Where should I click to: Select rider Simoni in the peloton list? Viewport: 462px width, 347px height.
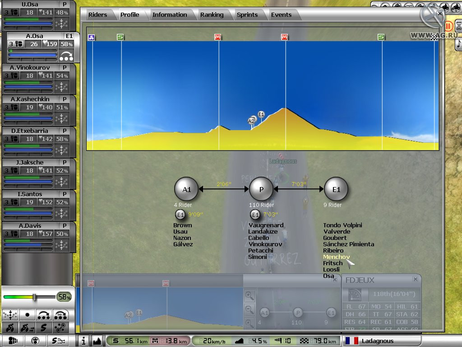[258, 257]
